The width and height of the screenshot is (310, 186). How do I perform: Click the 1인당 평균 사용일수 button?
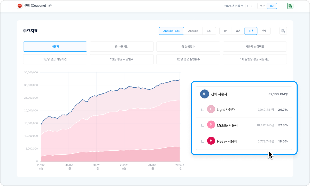[121, 59]
